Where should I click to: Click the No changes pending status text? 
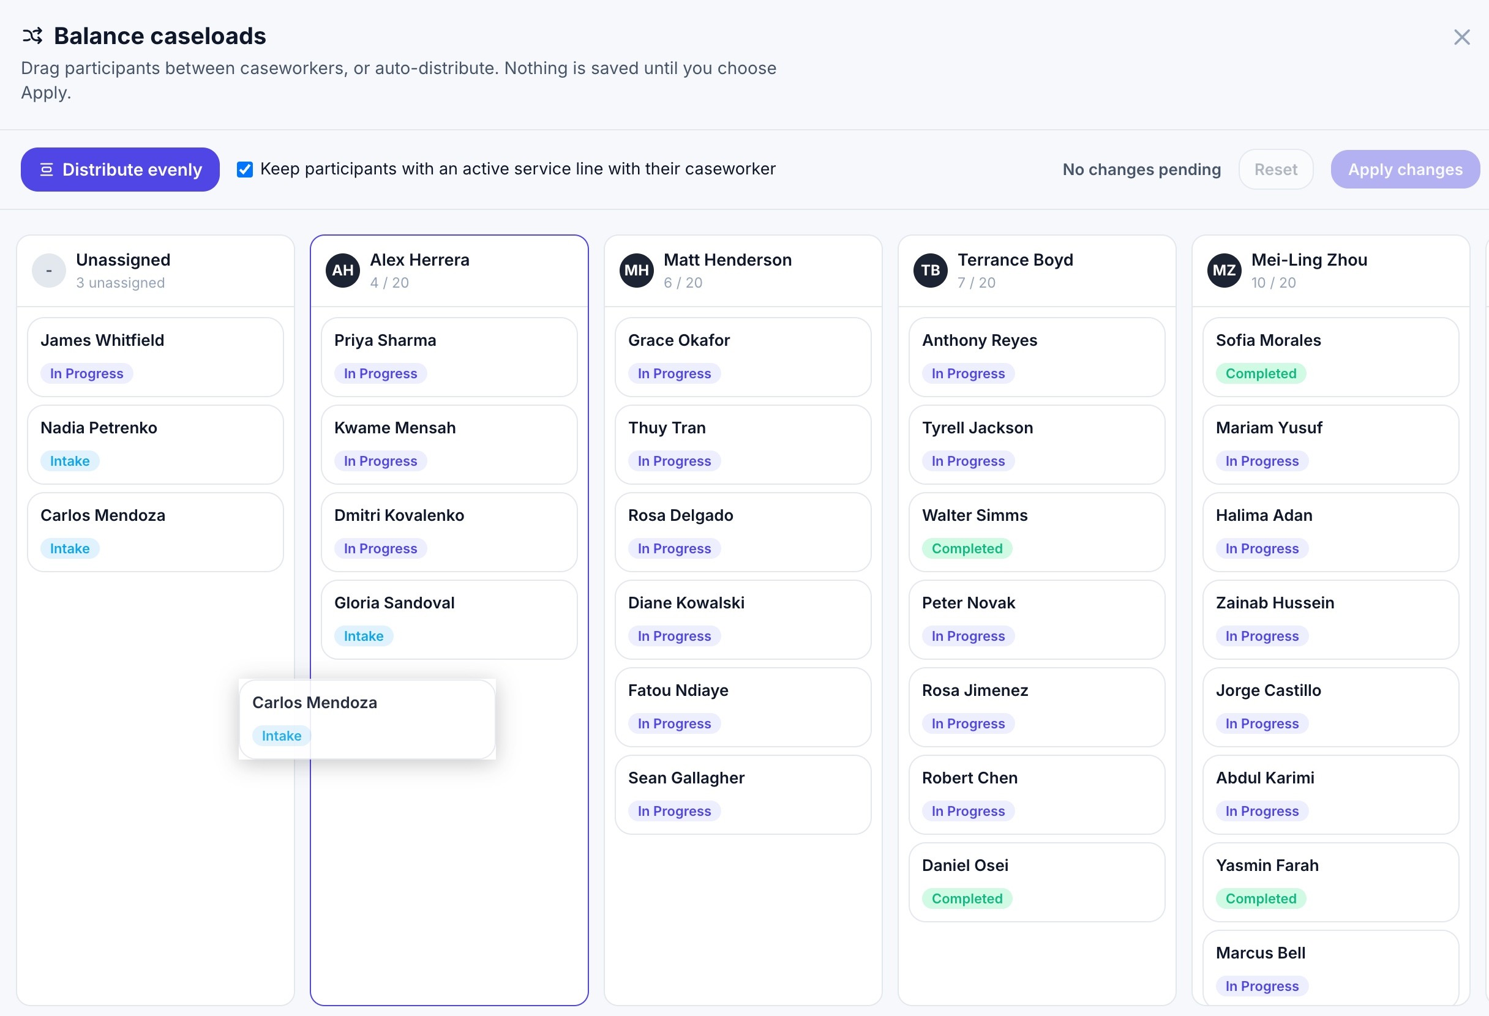(x=1142, y=169)
